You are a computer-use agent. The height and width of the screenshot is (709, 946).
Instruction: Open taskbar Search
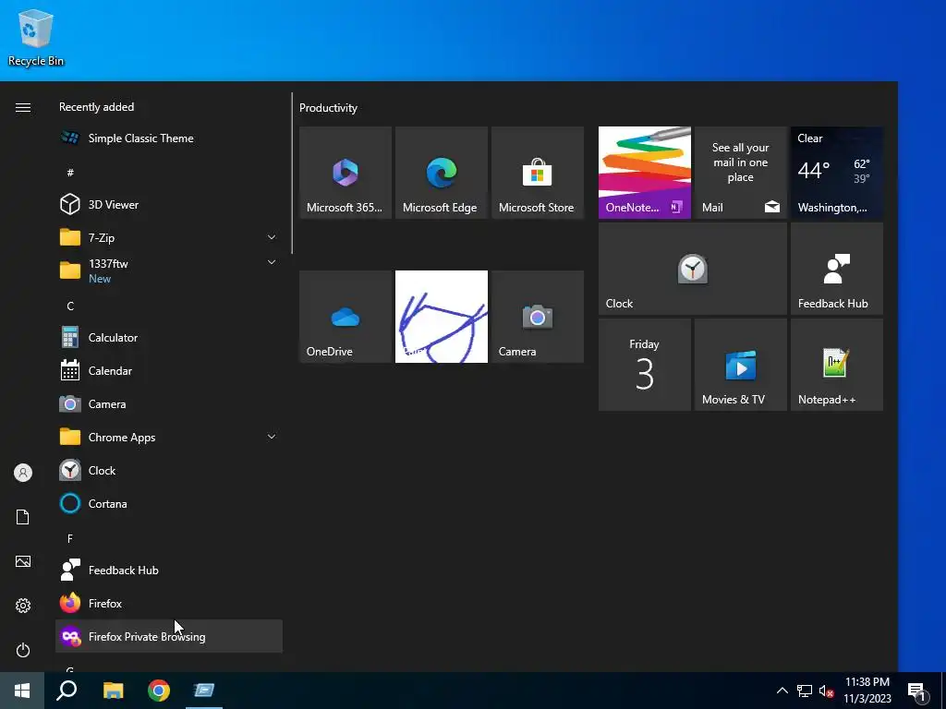pos(67,691)
